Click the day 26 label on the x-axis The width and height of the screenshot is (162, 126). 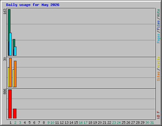(x=128, y=123)
